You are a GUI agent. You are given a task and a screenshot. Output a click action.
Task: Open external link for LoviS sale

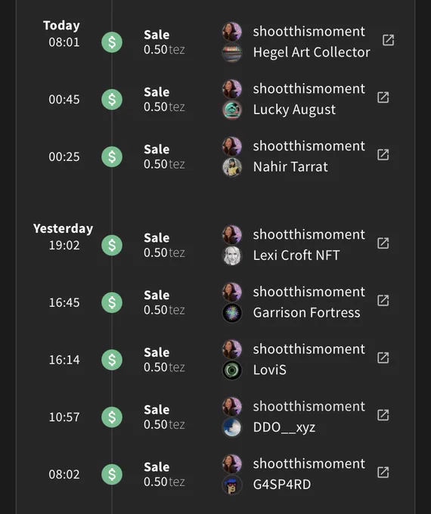point(383,358)
